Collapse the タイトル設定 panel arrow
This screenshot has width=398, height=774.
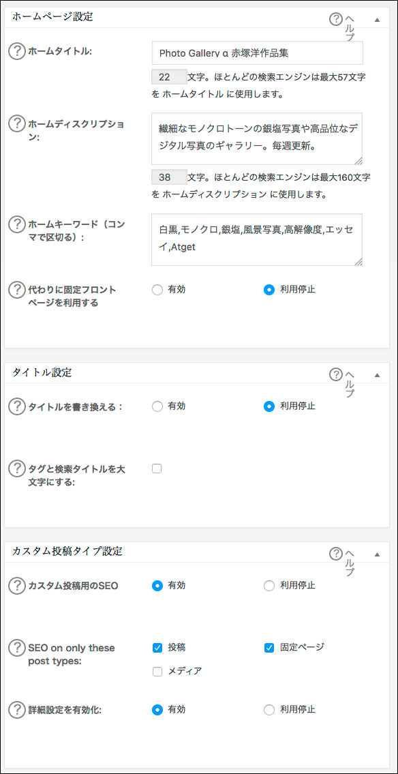(x=378, y=375)
